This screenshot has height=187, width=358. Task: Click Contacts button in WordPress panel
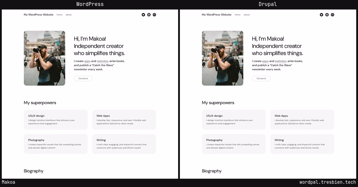83,78
